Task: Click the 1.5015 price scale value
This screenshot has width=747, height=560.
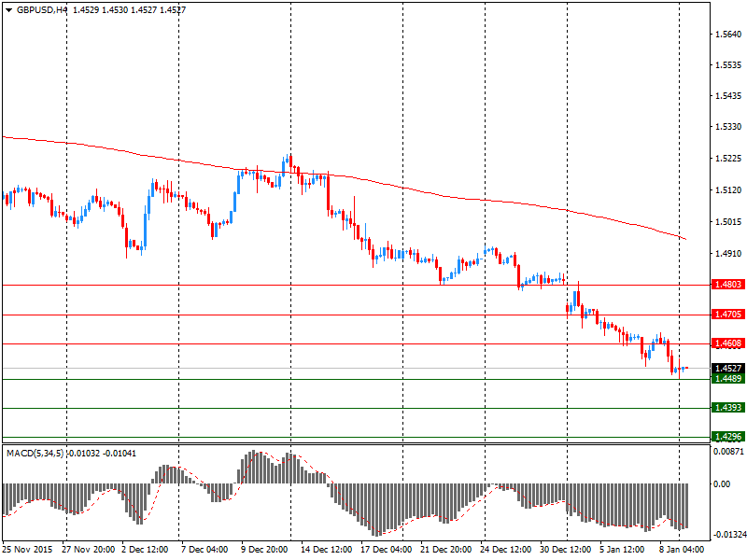Action: click(728, 221)
